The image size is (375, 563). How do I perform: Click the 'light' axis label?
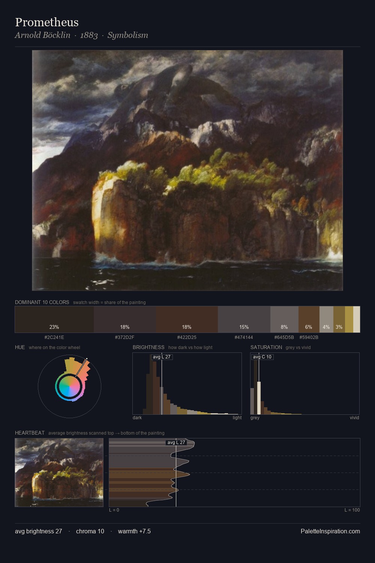(237, 418)
